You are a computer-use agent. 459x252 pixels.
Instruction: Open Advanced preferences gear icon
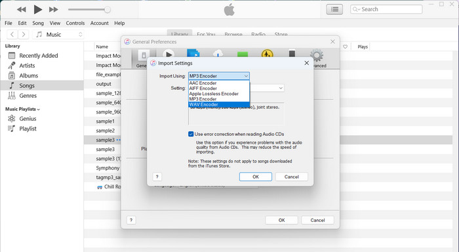click(x=317, y=56)
